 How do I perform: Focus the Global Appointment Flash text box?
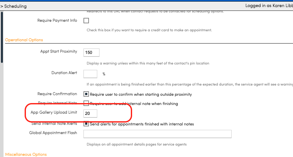[x=157, y=134]
